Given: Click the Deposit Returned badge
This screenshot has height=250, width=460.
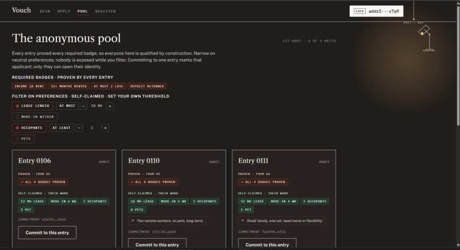Looking at the screenshot, I should (x=147, y=86).
